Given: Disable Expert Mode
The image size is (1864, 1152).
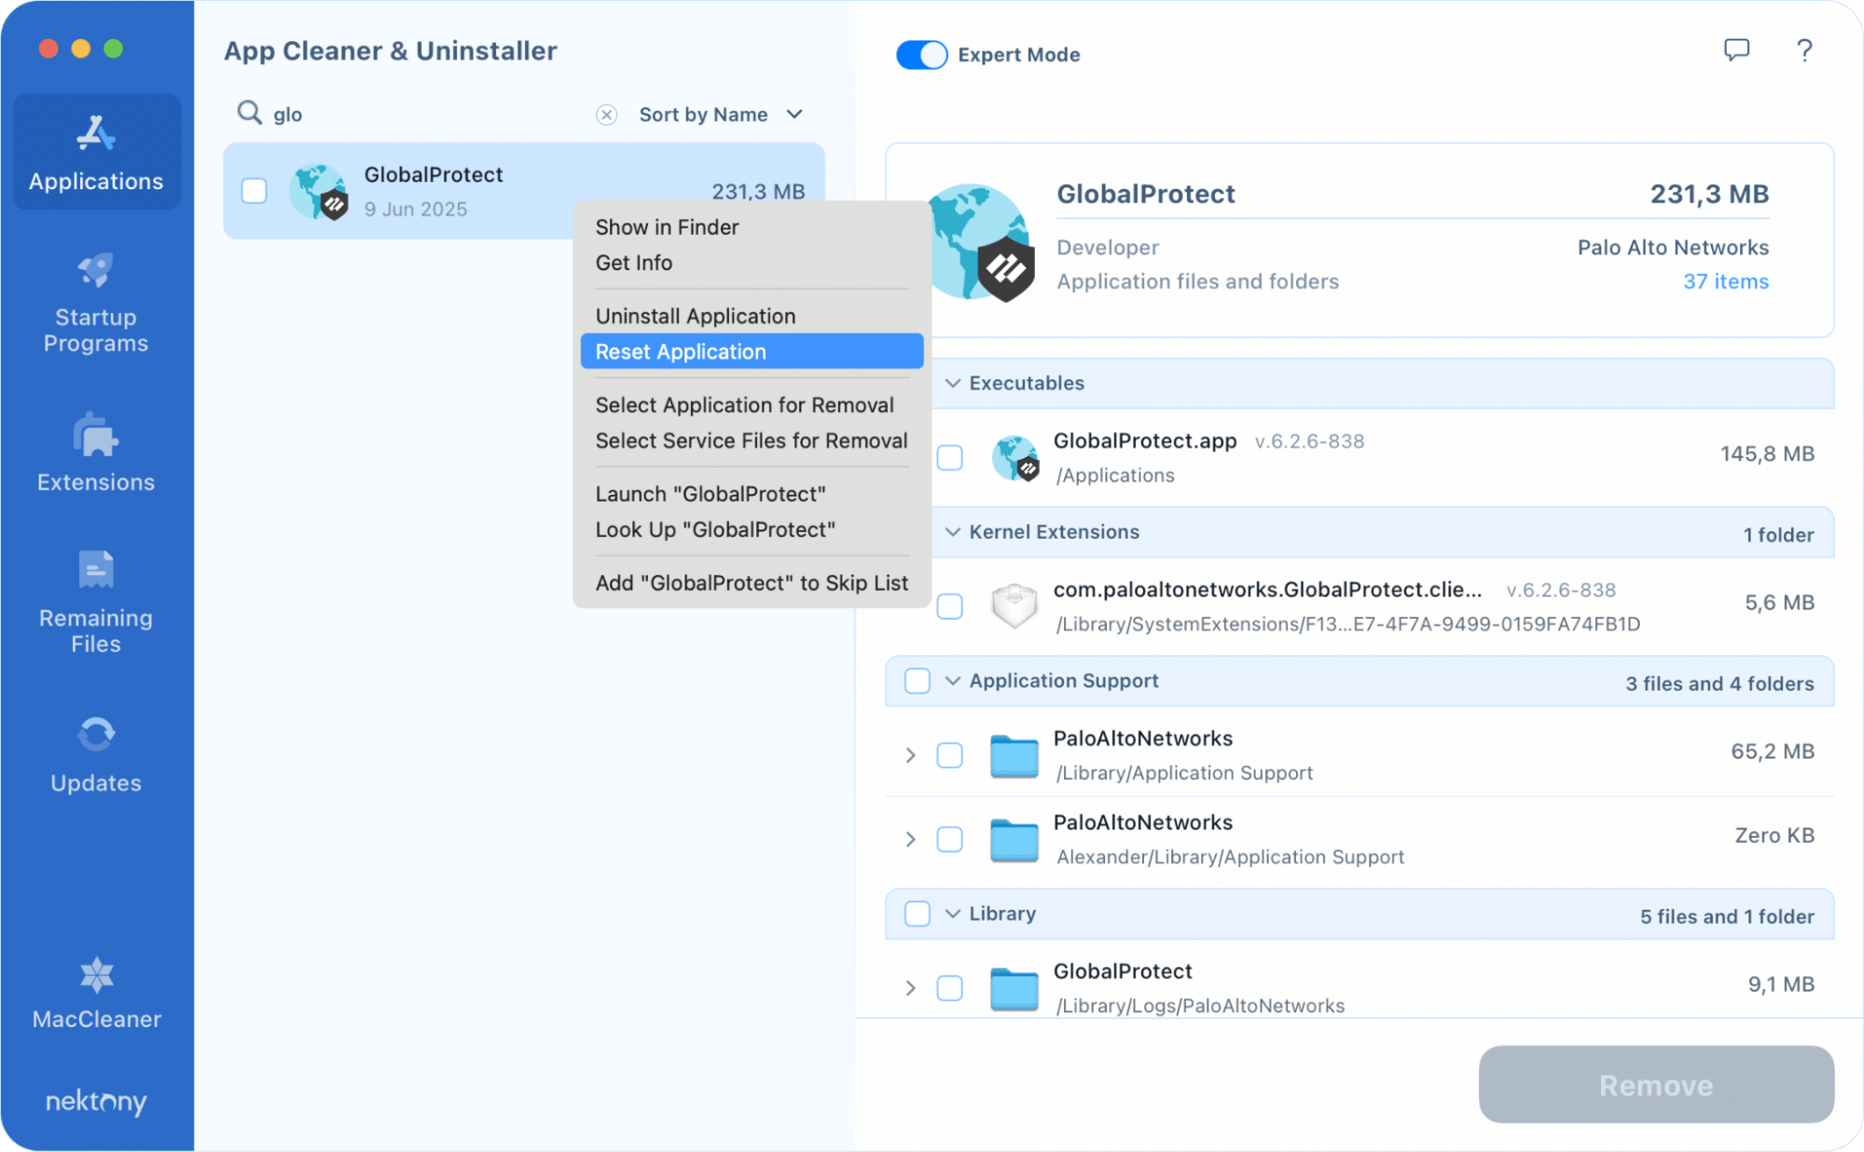Looking at the screenshot, I should 920,54.
